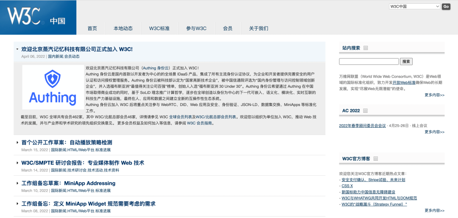Open headline W3C/SMPTE 研讨会报告
The height and width of the screenshot is (218, 458).
tap(83, 163)
